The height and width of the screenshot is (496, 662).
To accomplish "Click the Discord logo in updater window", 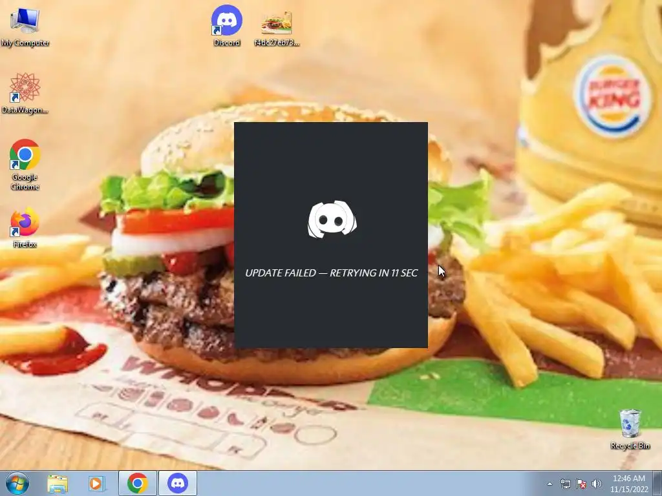I will [332, 220].
